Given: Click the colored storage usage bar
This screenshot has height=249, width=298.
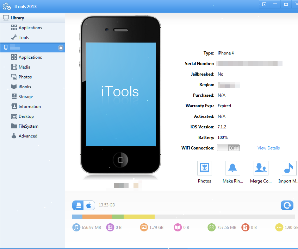Looking at the screenshot, I should [183, 216].
